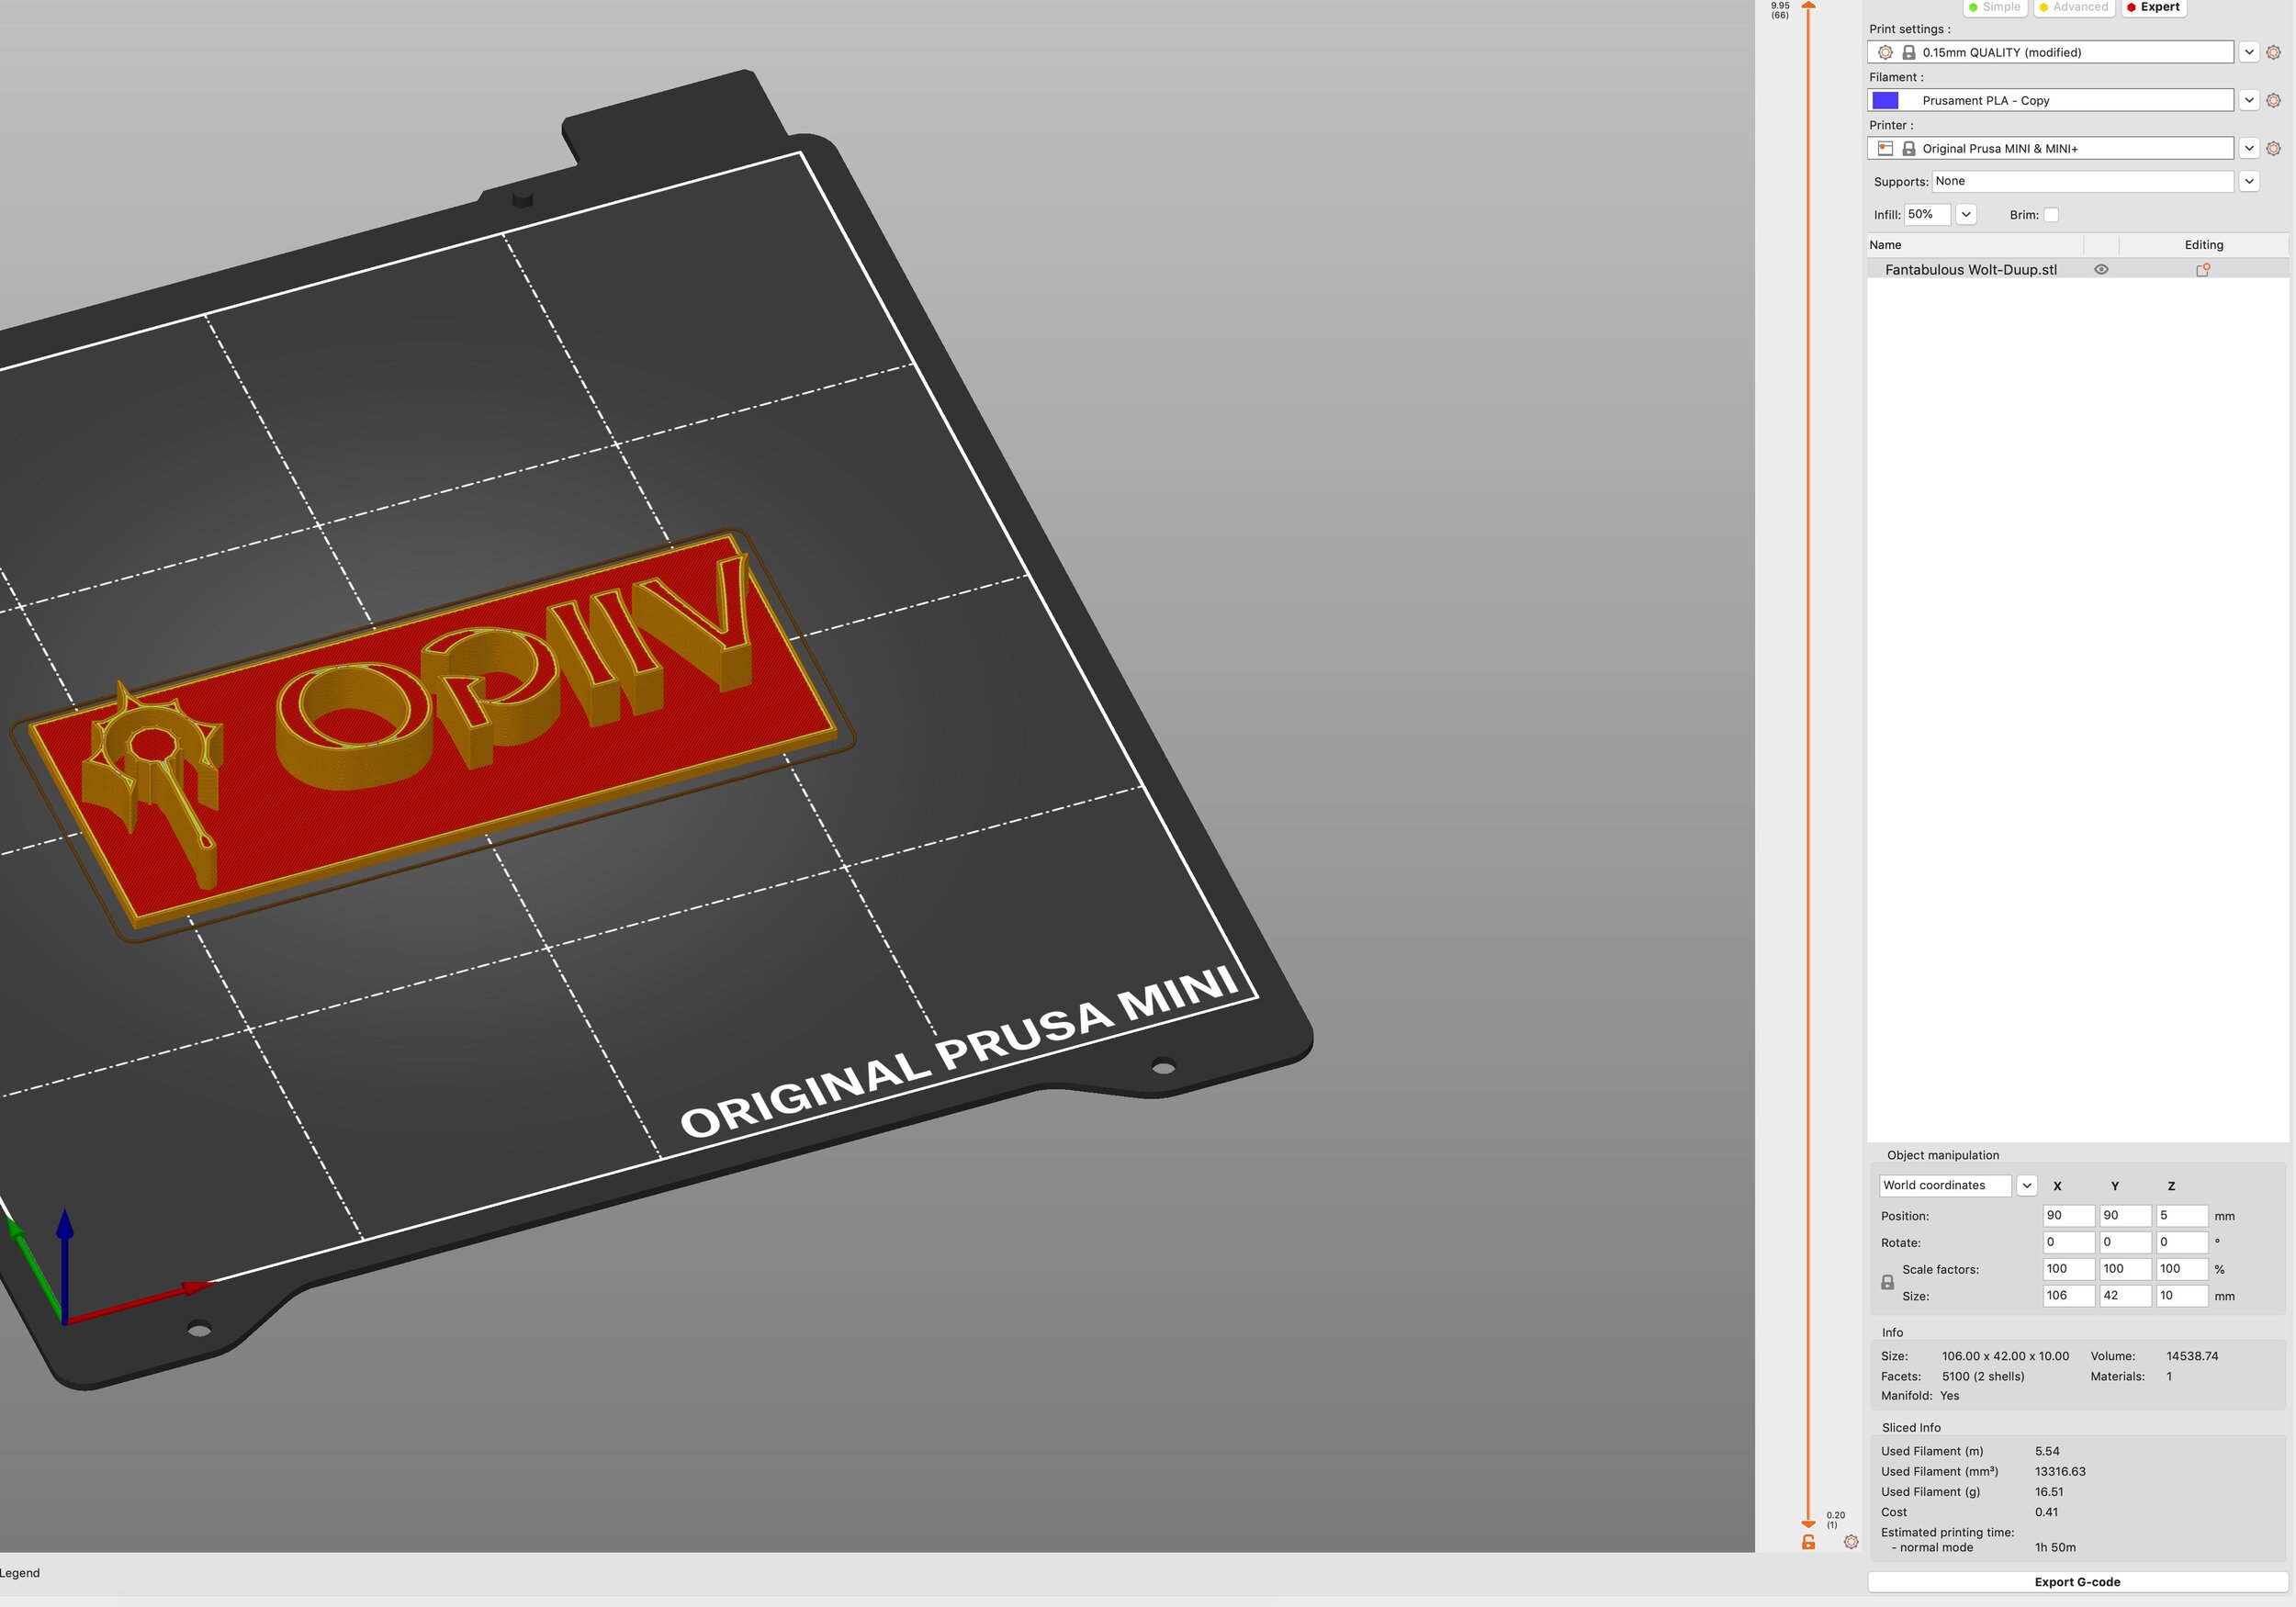Pick filament color from blue swatch
Viewport: 2296px width, 1607px height.
point(1885,100)
